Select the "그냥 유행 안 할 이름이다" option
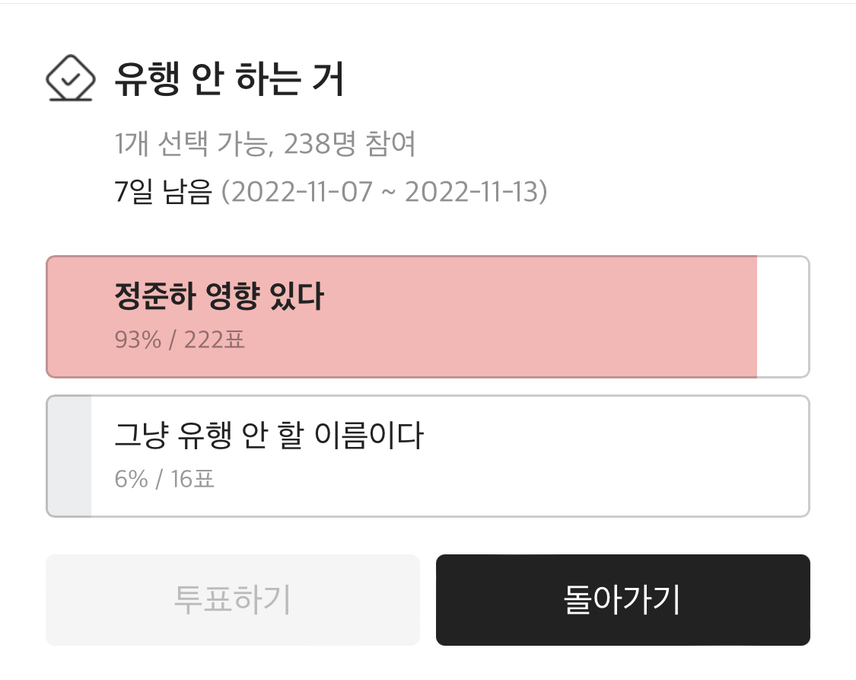 tap(268, 436)
